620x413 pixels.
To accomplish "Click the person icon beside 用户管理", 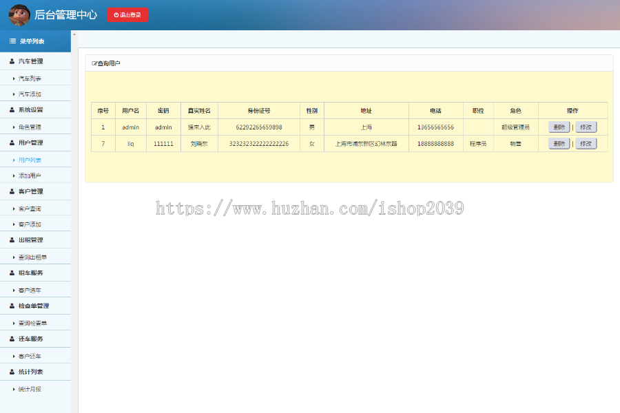I will click(x=12, y=142).
